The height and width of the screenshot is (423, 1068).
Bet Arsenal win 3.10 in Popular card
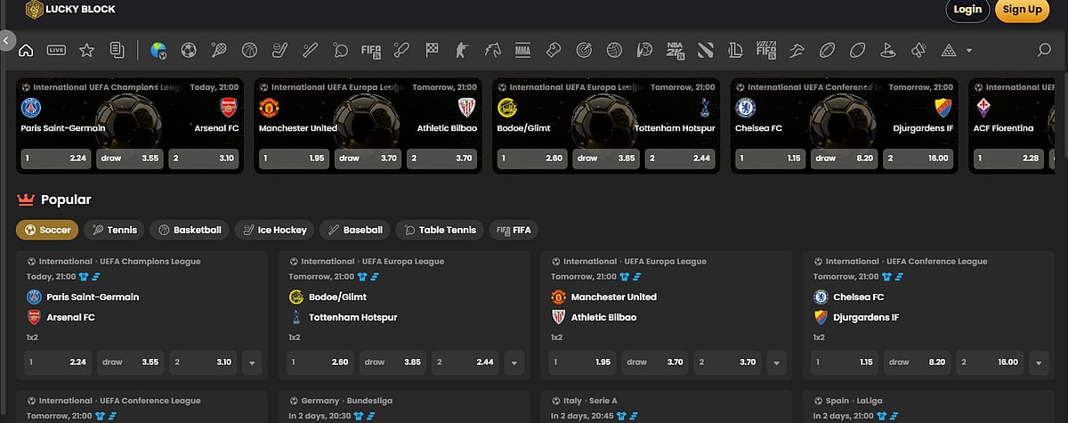click(204, 362)
